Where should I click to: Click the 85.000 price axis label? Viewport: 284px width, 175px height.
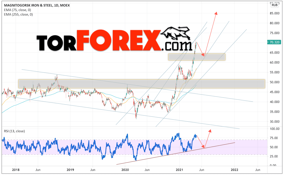tap(275, 13)
